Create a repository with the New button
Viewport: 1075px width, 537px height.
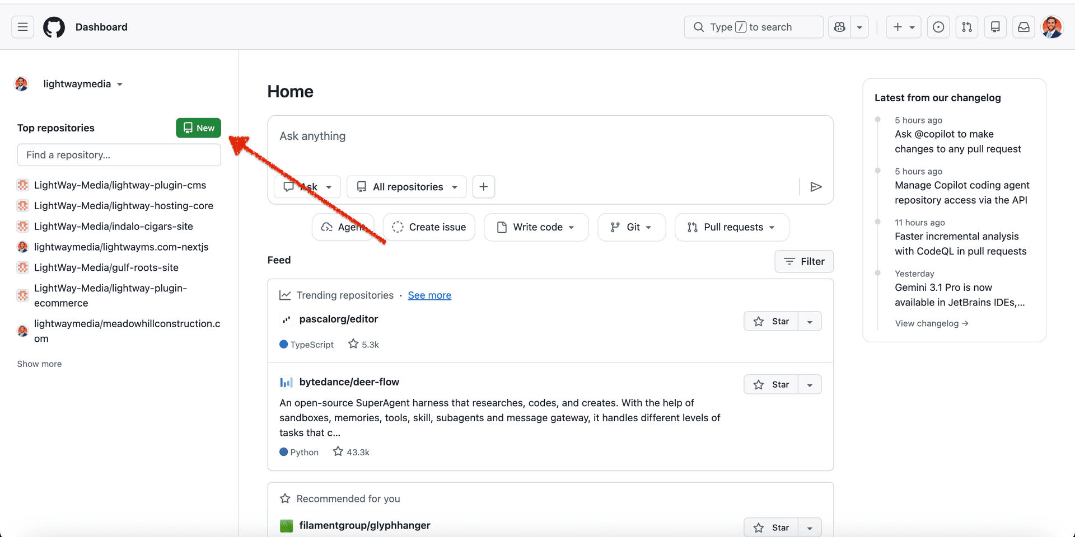click(x=198, y=128)
